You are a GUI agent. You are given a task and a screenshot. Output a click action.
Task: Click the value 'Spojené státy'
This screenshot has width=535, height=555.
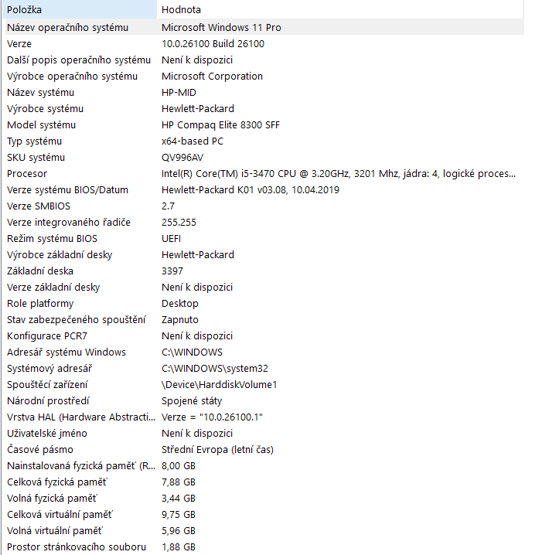tap(192, 401)
